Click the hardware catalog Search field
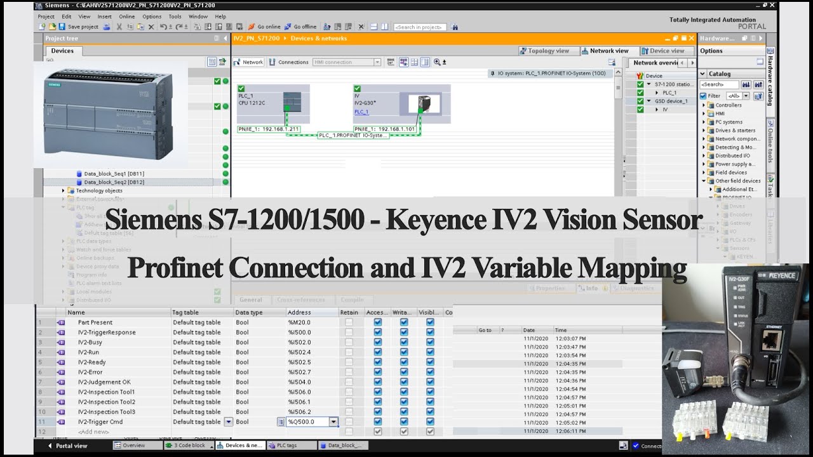813x457 pixels. point(720,84)
